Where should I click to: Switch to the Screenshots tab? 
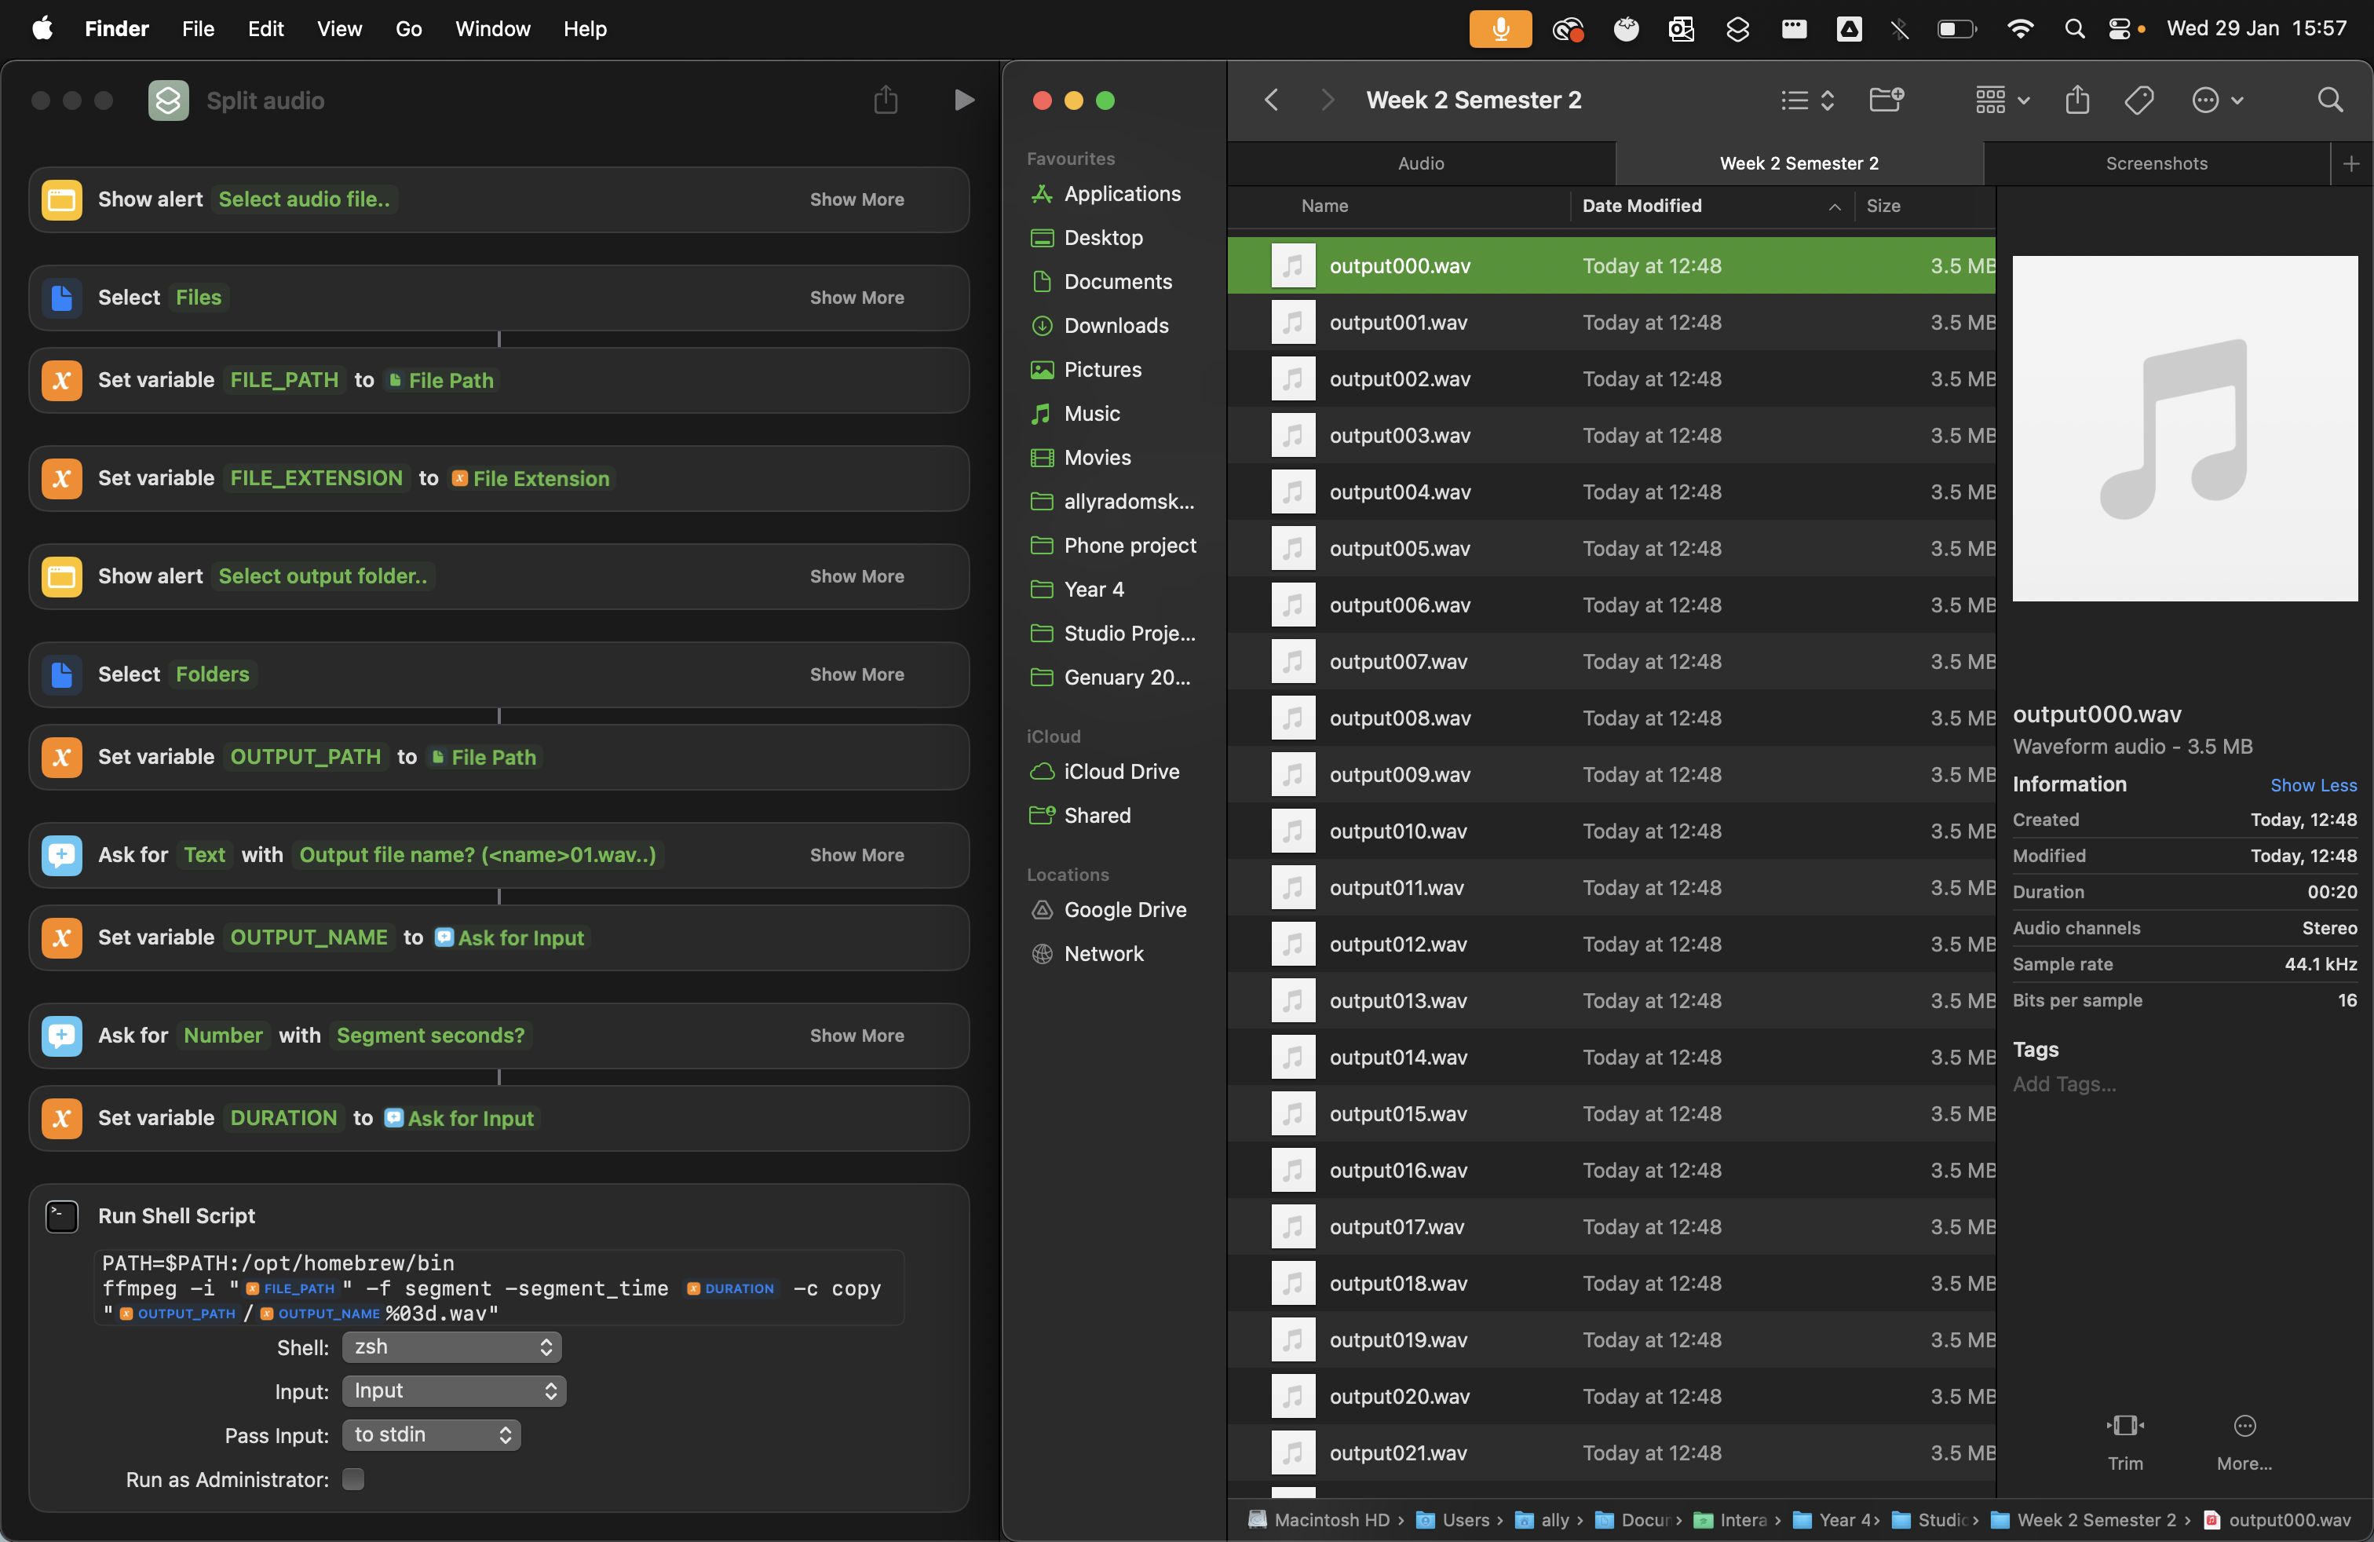2157,163
